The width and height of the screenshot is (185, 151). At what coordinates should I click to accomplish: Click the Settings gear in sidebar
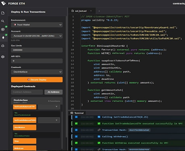(x=3, y=57)
